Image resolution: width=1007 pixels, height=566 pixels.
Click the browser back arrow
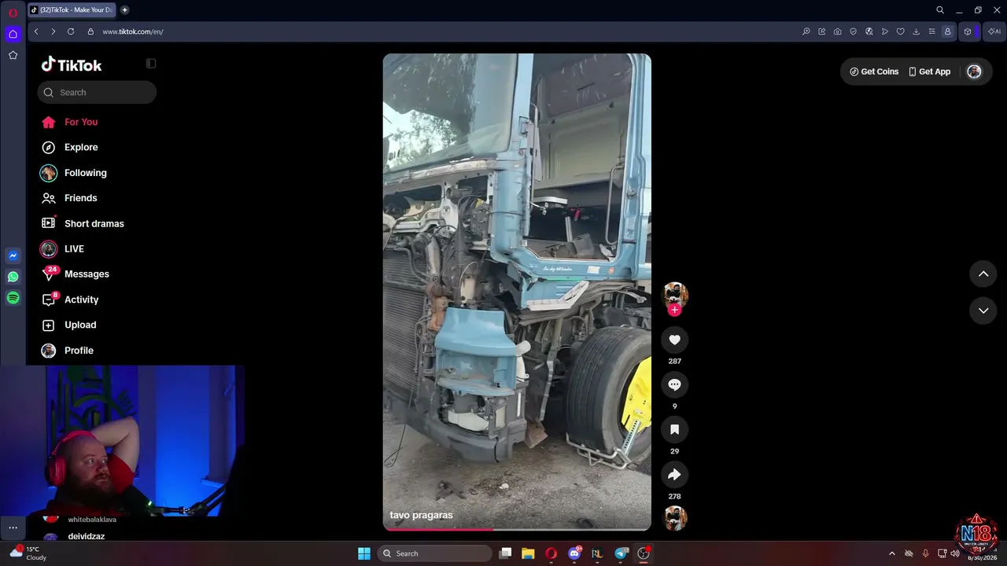[x=36, y=31]
